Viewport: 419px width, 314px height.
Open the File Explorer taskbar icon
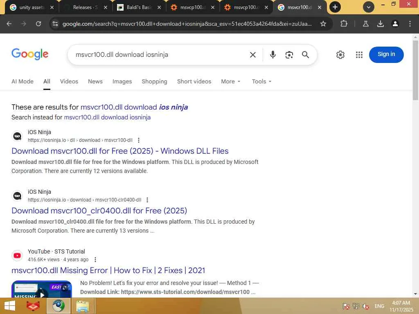coord(83,306)
